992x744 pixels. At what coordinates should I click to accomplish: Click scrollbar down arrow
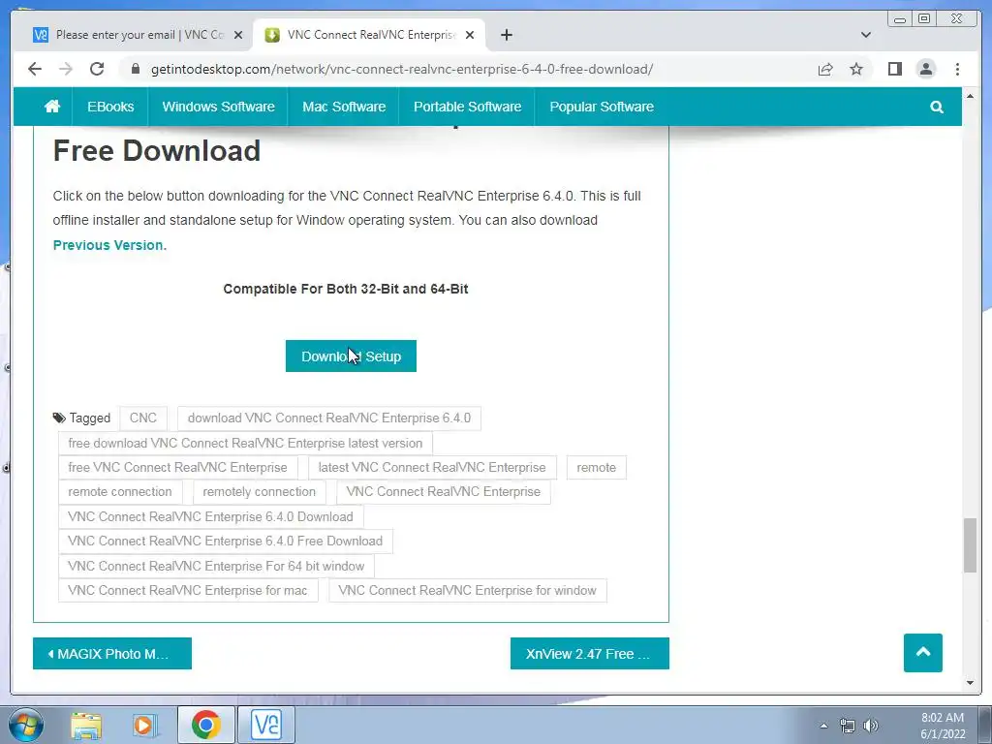click(x=970, y=683)
